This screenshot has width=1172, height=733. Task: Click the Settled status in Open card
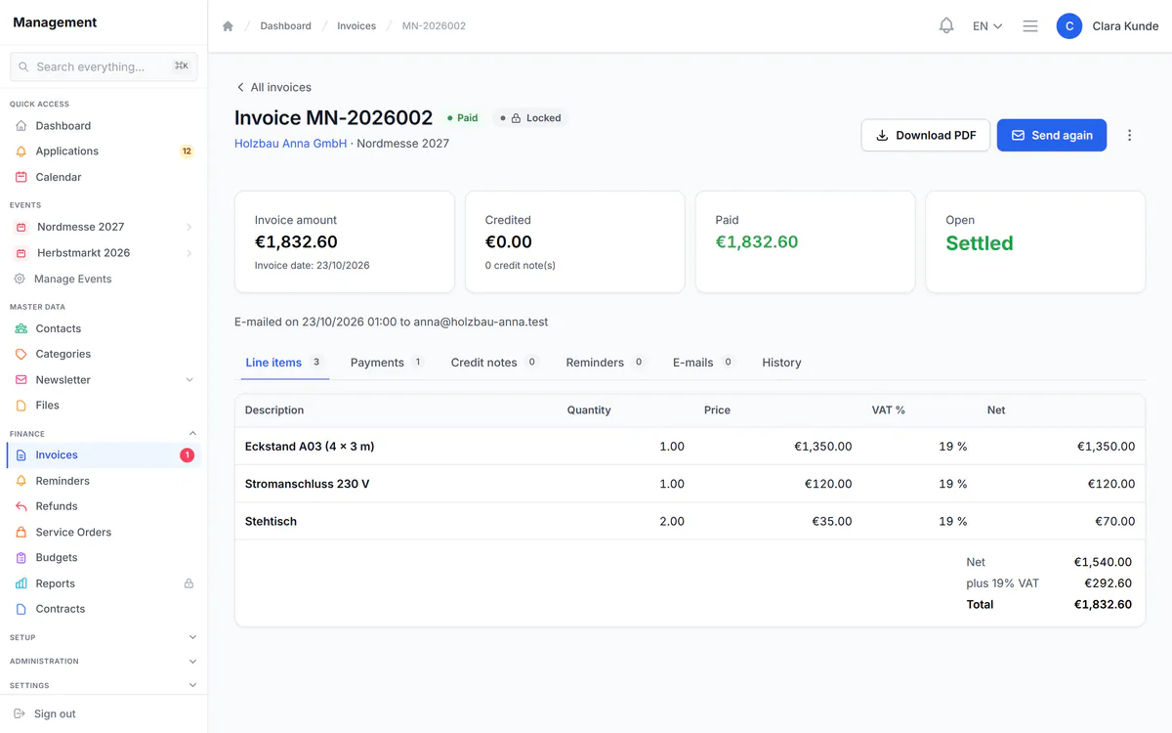980,243
